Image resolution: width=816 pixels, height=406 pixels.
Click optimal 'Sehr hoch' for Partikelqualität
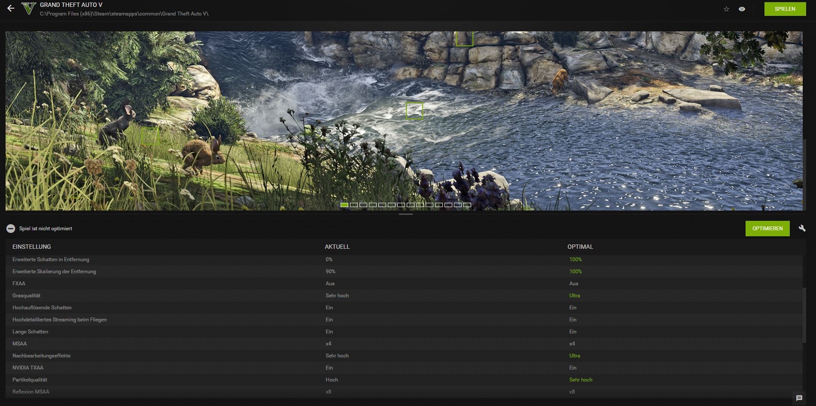(x=581, y=380)
